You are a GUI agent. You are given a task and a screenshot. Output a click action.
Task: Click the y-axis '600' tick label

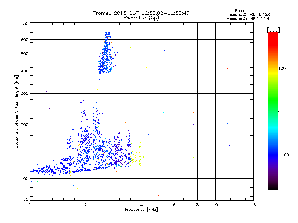click(x=25, y=40)
